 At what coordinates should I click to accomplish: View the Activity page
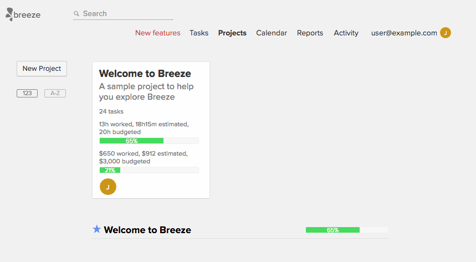click(x=346, y=33)
